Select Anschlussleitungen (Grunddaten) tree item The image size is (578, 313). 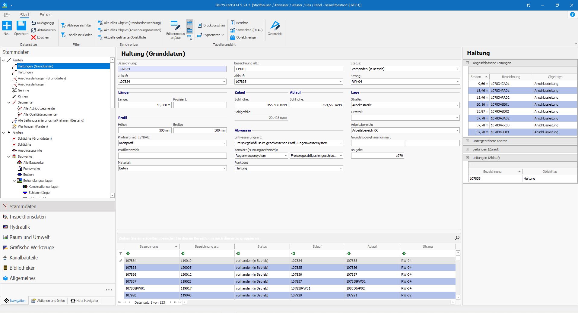click(x=42, y=78)
